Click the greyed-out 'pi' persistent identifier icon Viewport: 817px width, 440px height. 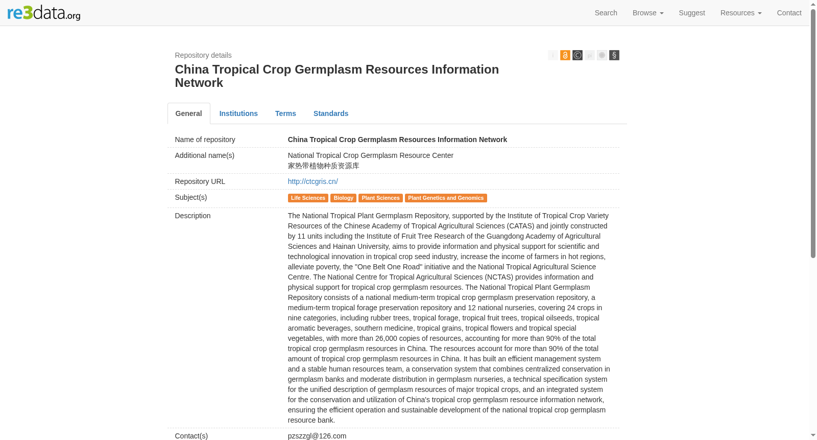click(x=589, y=55)
